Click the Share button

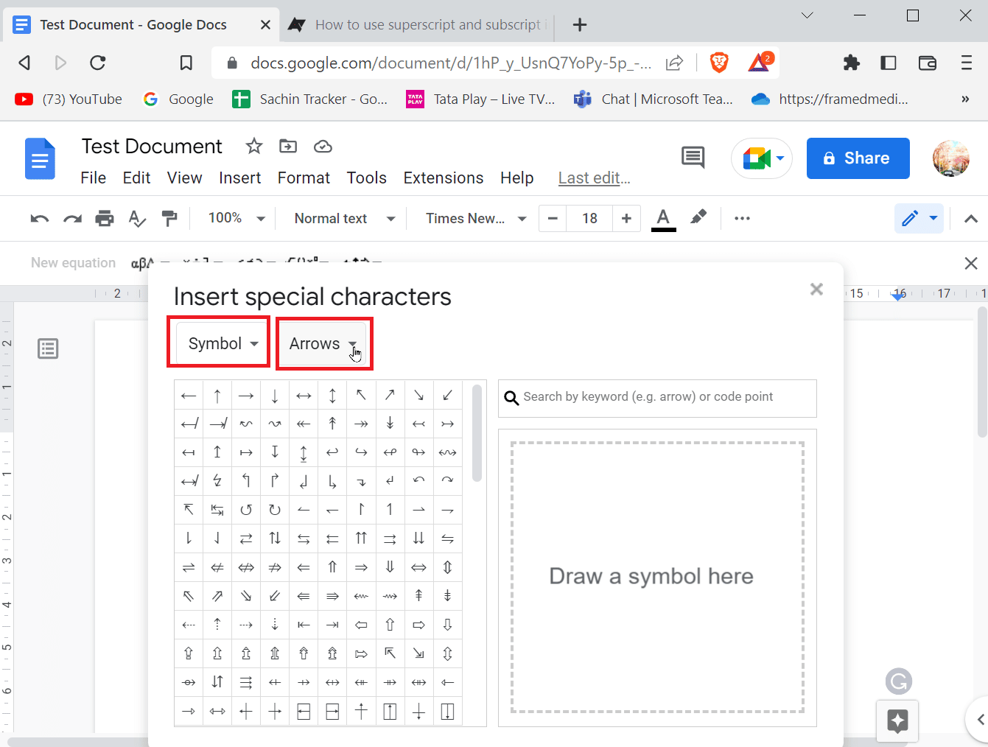tap(858, 158)
